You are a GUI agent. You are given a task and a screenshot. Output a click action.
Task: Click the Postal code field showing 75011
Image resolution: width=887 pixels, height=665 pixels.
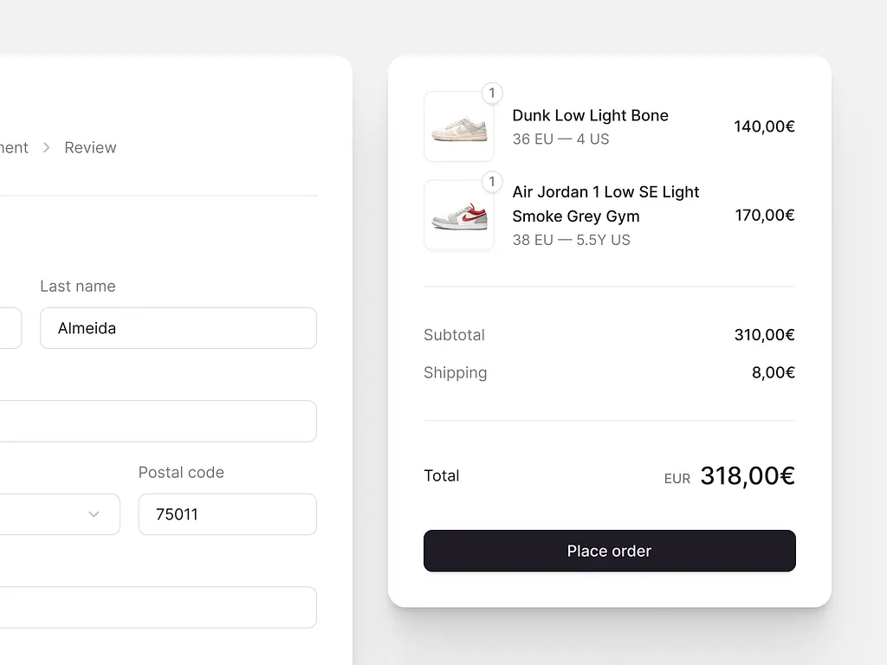point(227,514)
